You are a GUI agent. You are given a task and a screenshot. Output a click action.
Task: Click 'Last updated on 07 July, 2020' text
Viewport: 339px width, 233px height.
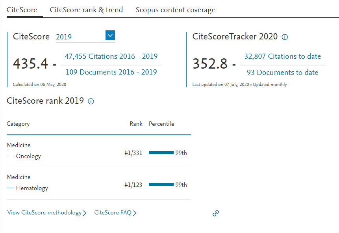(x=221, y=84)
